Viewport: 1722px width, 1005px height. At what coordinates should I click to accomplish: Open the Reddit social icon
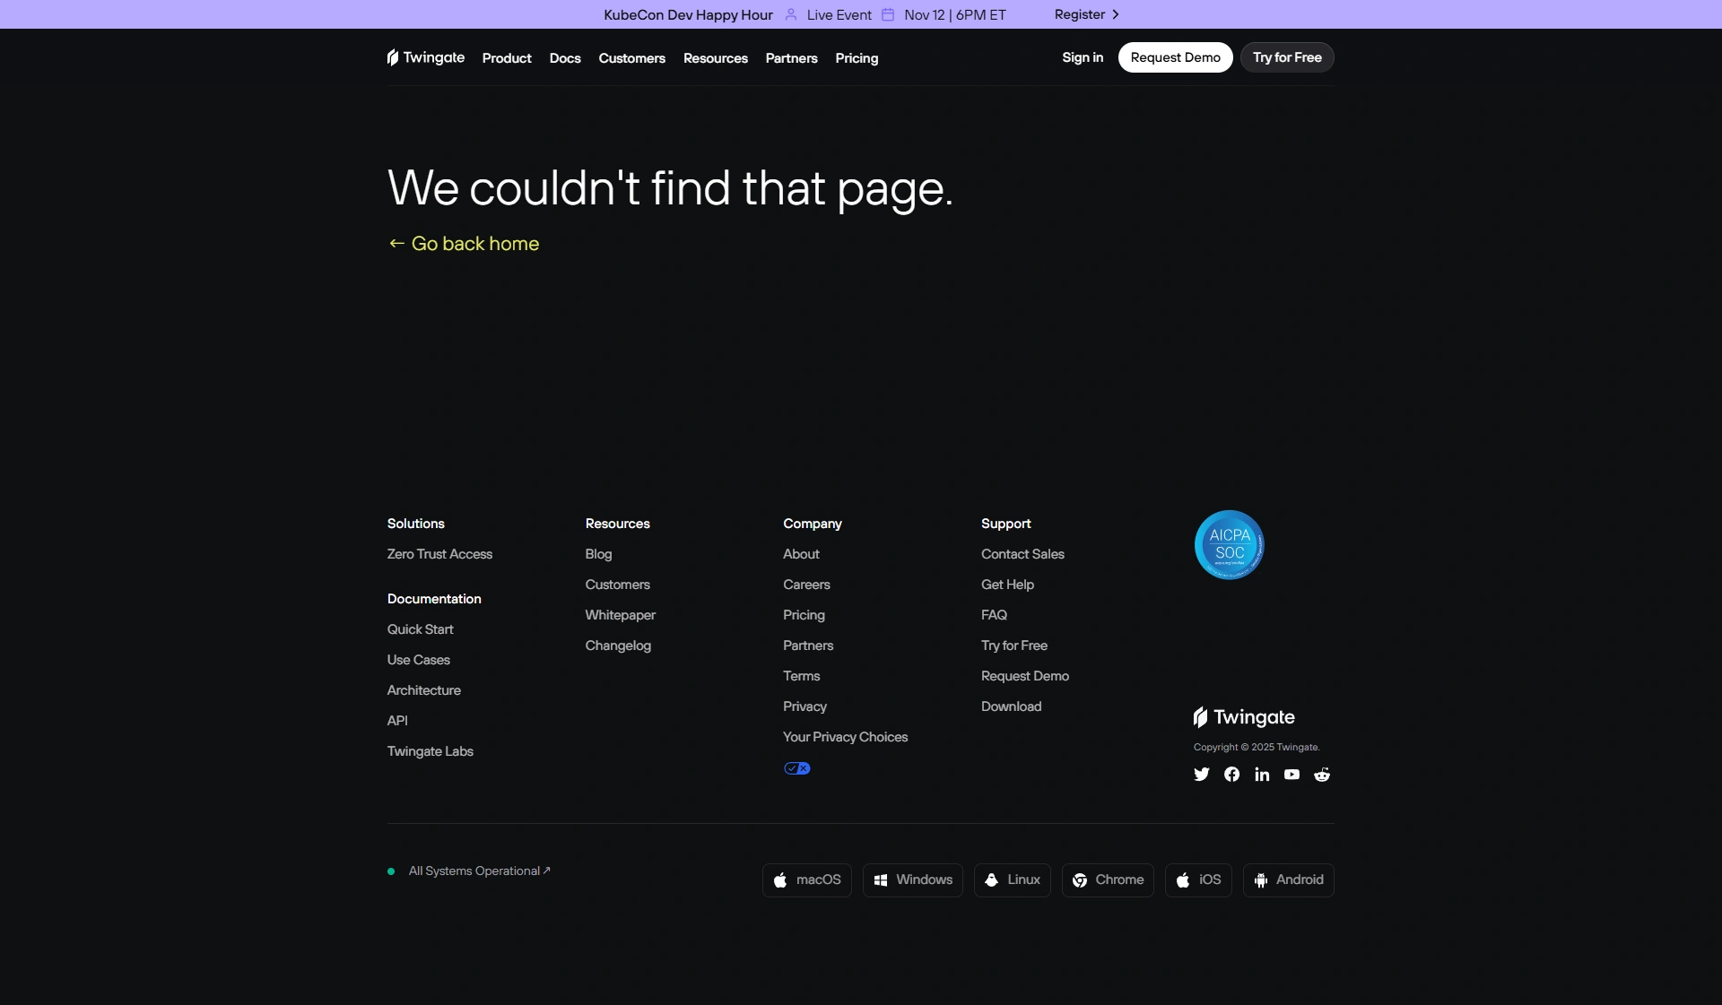[1322, 775]
